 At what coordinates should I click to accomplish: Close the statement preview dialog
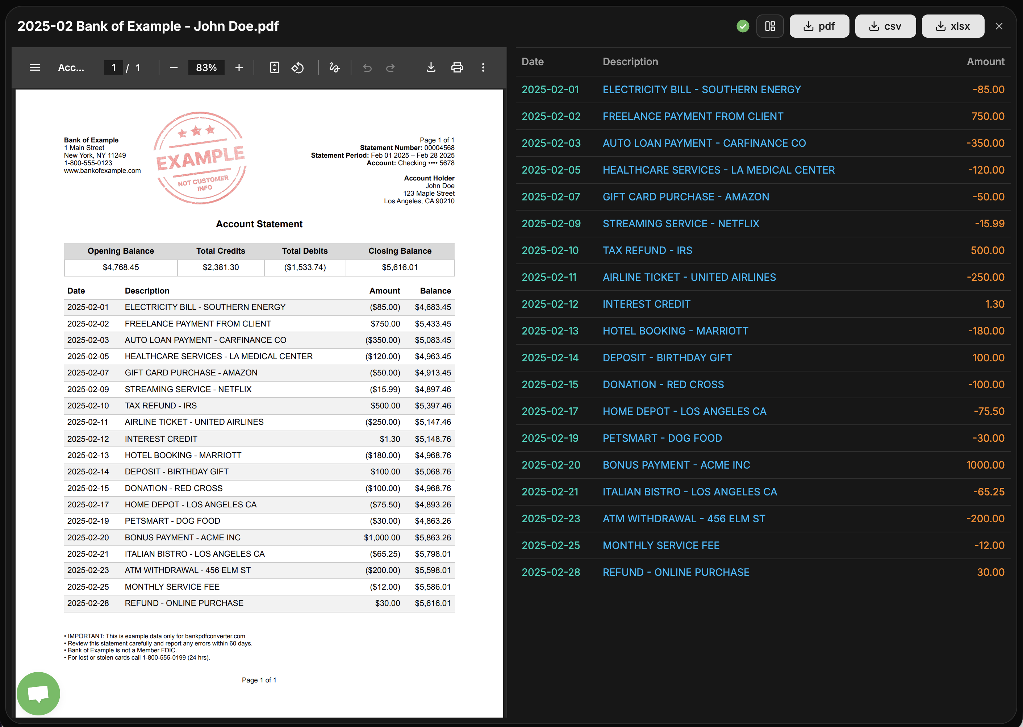point(999,26)
